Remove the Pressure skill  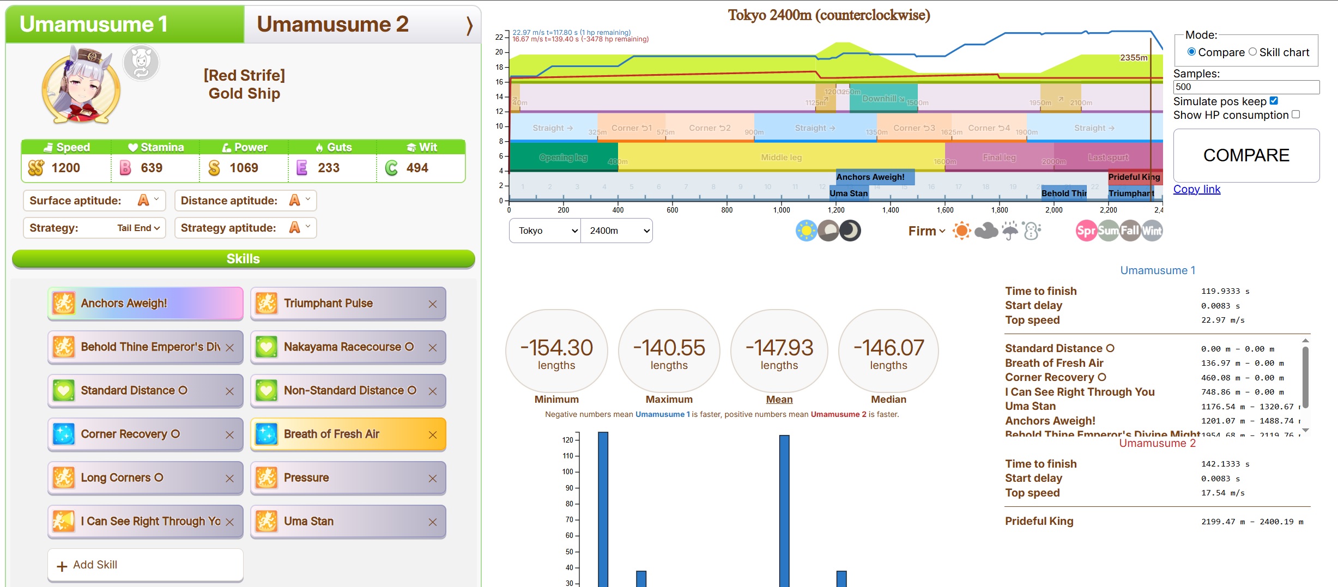click(433, 479)
